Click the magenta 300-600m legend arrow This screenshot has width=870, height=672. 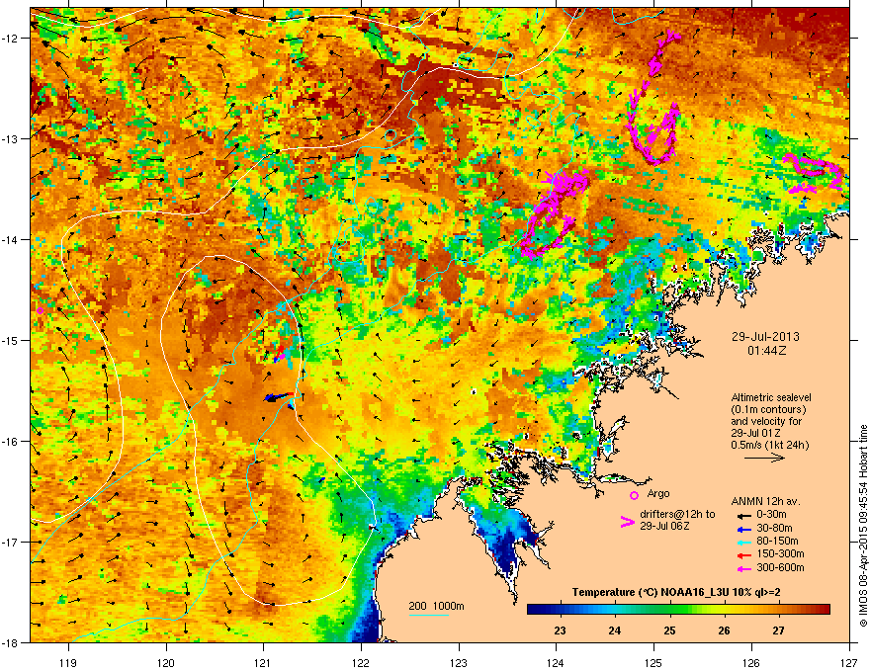tap(742, 568)
